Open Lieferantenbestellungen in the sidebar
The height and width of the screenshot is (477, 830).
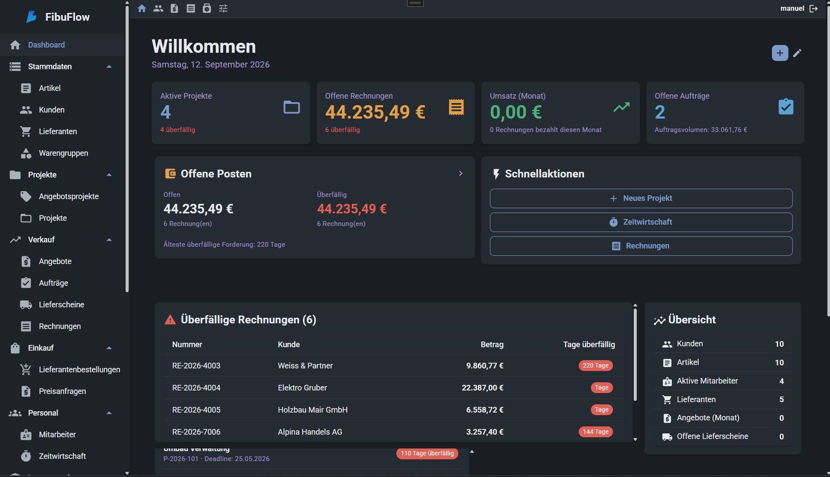coord(62,370)
